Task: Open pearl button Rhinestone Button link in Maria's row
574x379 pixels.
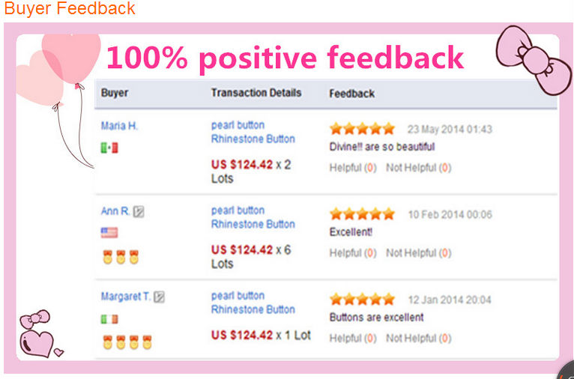Action: [253, 132]
